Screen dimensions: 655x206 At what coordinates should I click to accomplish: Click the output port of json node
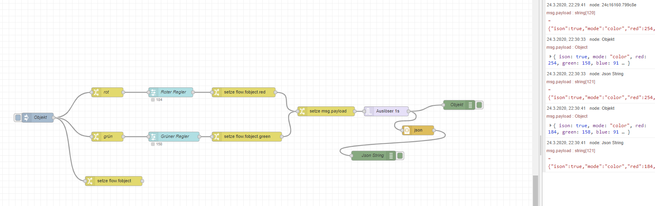434,130
